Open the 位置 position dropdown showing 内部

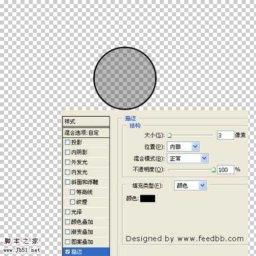pyautogui.click(x=183, y=146)
